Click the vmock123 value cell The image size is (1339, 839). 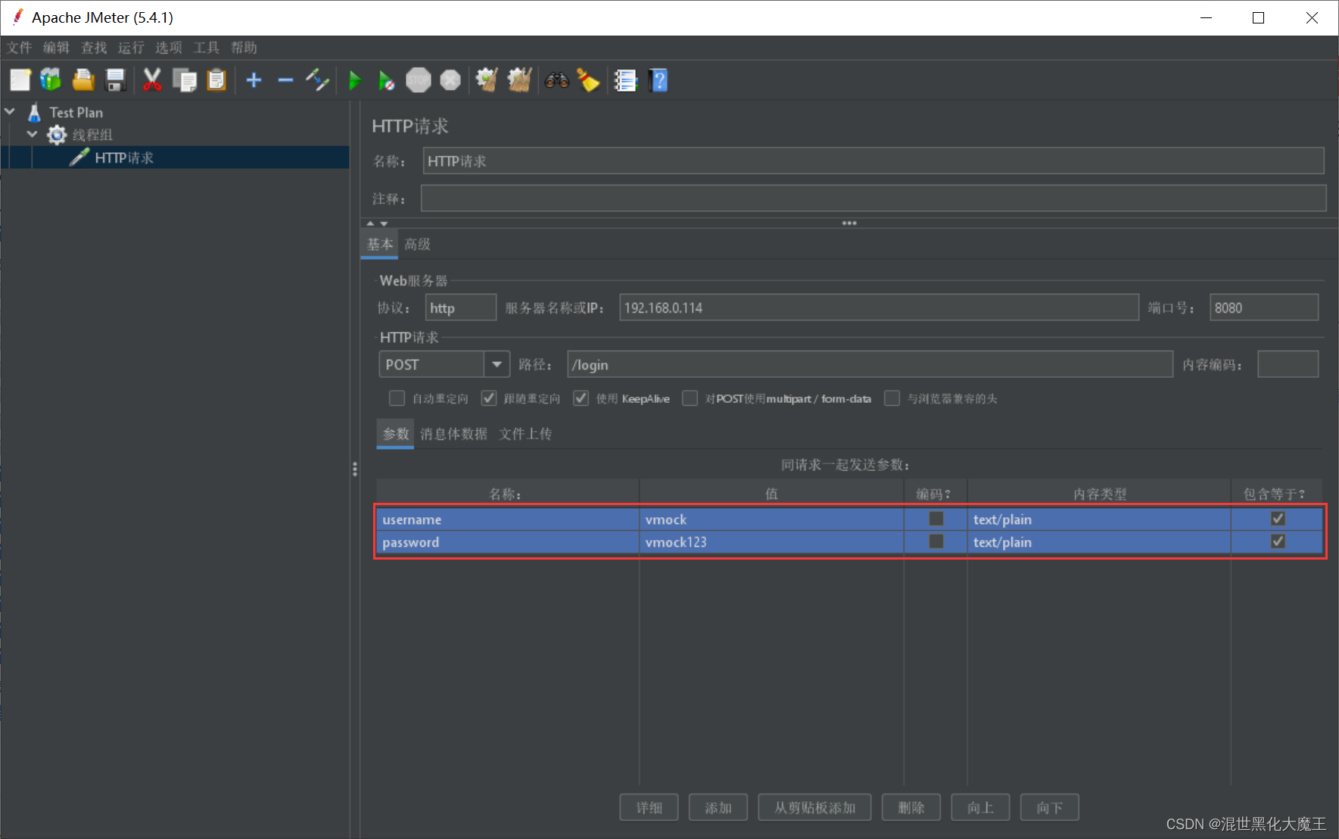pos(771,542)
